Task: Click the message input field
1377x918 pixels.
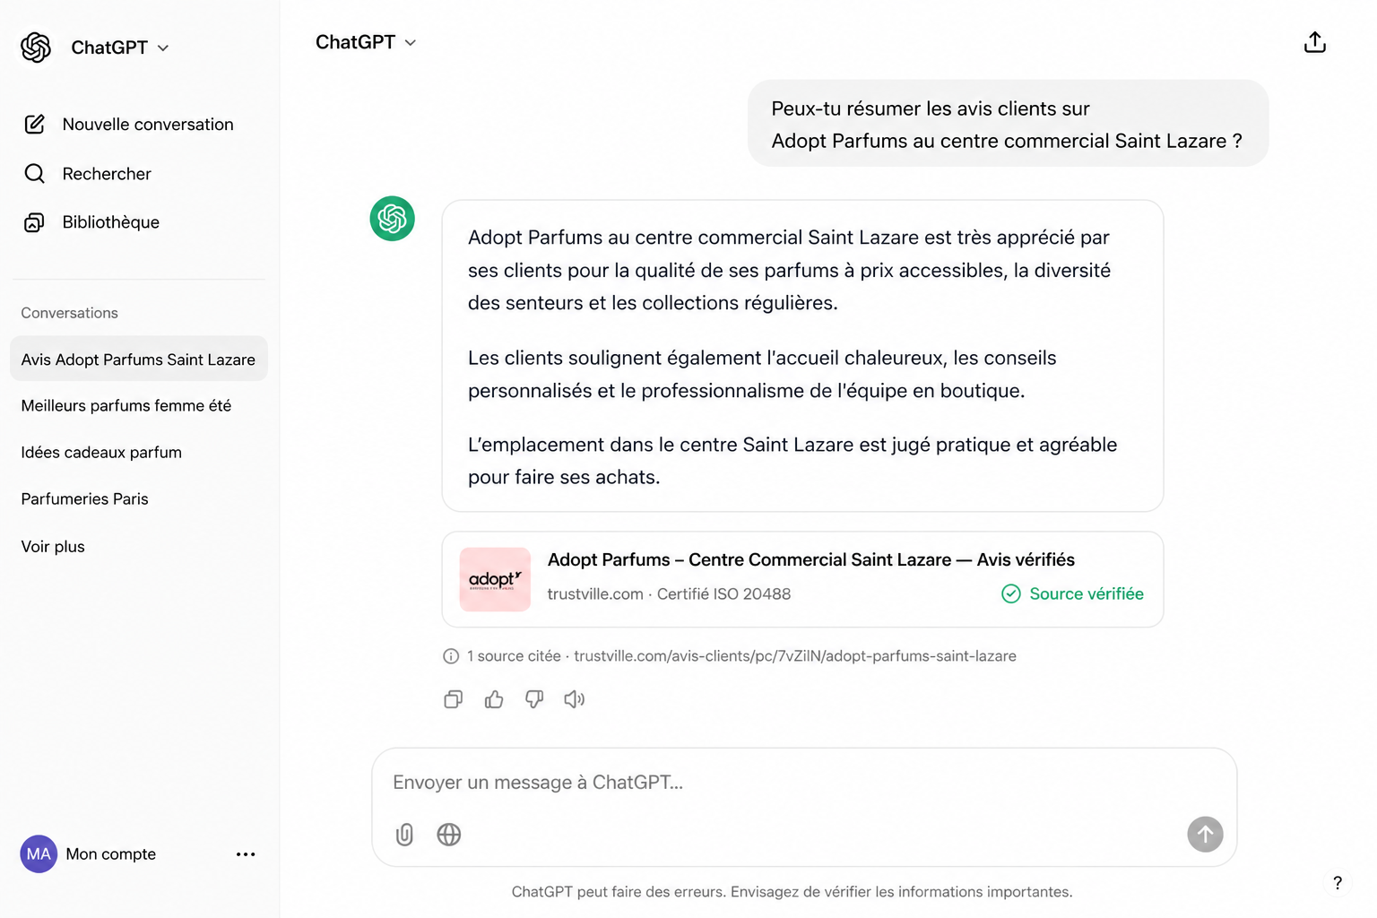Action: [x=804, y=783]
